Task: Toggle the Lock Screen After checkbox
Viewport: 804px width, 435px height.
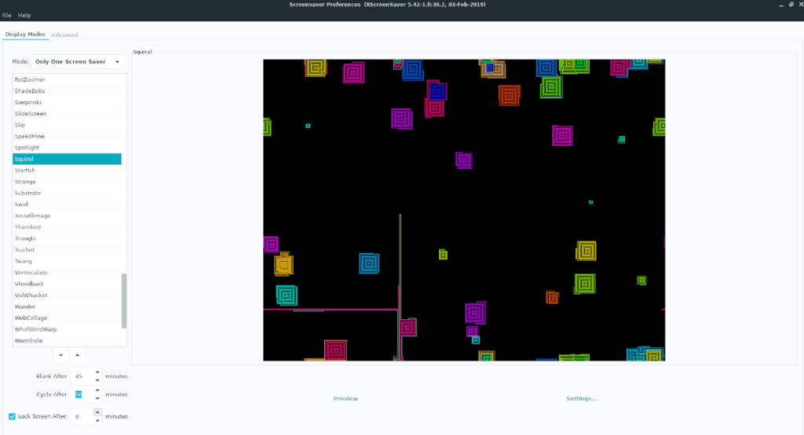Action: [12, 416]
